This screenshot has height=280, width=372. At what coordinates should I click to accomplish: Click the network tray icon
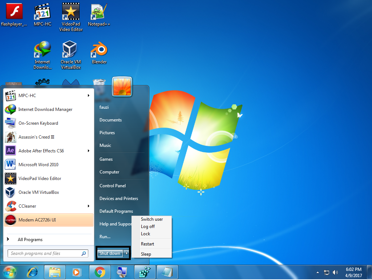pos(327,272)
